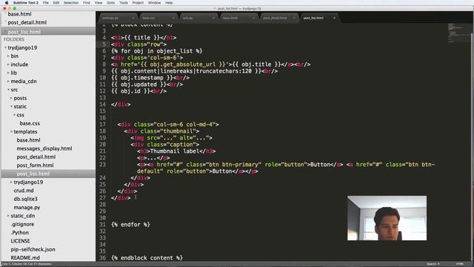Close the settings.py tab
This screenshot has width=474, height=267.
133,18
